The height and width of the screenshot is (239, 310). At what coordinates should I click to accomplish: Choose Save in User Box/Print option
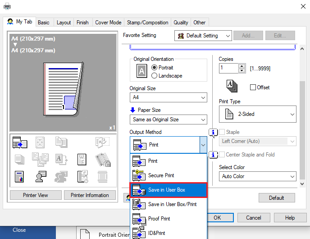pyautogui.click(x=168, y=204)
